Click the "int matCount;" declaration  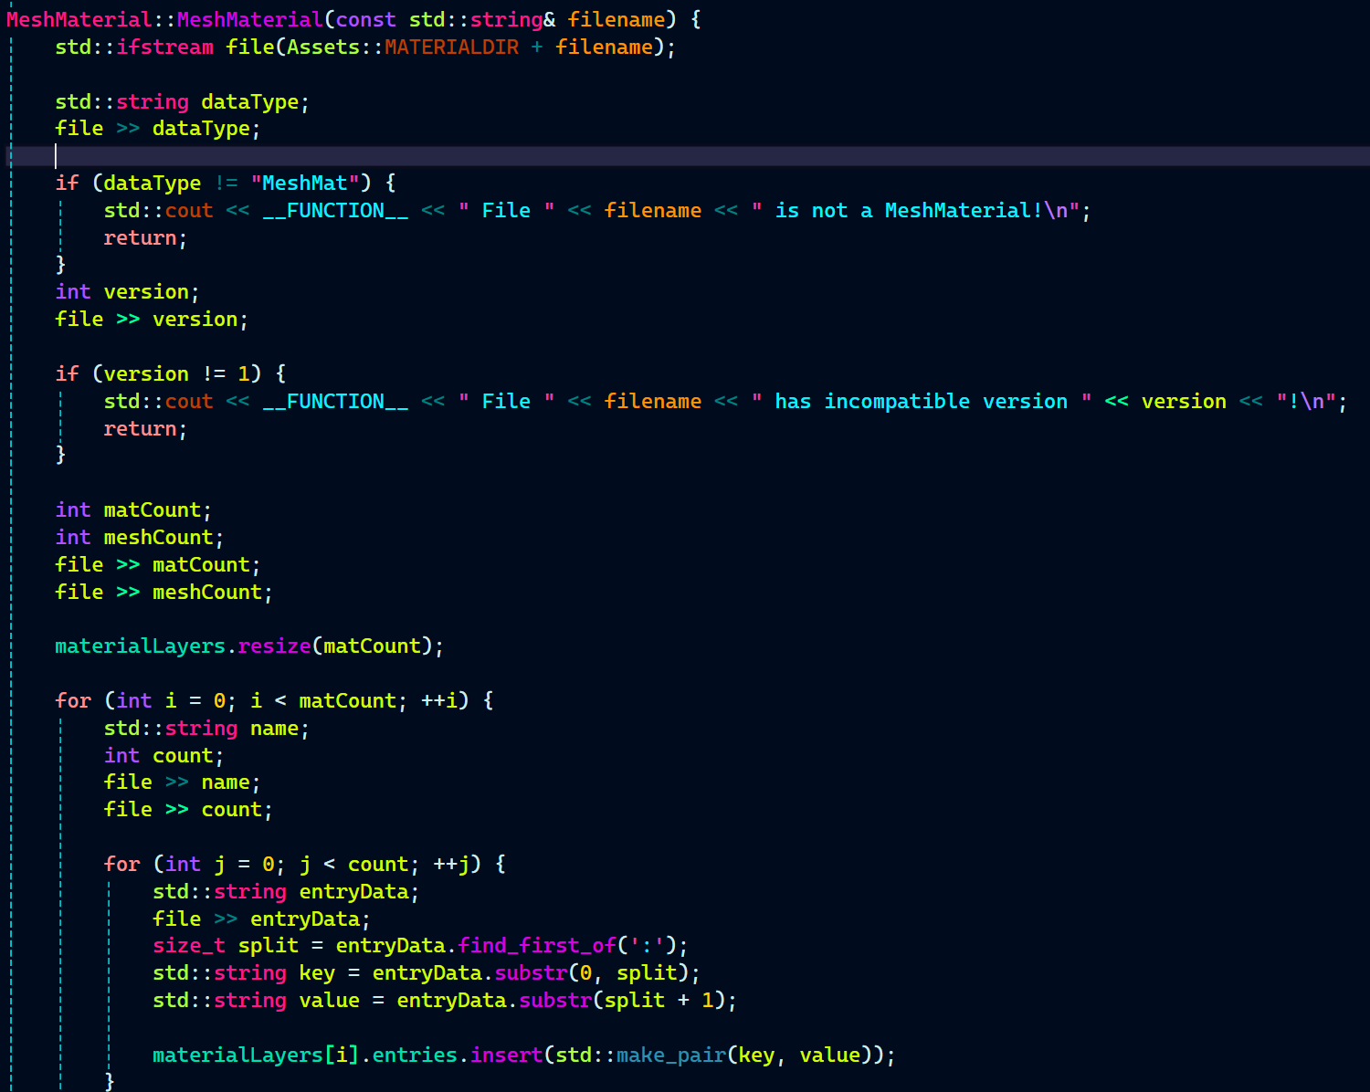click(133, 510)
